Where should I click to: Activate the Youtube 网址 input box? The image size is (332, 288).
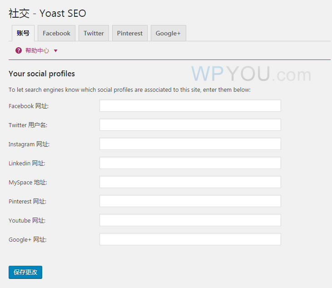click(190, 220)
